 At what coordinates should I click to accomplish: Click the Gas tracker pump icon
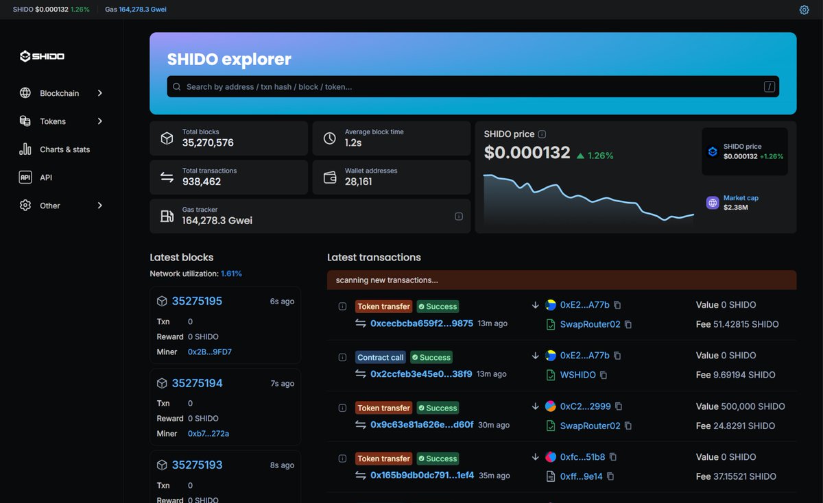point(167,216)
